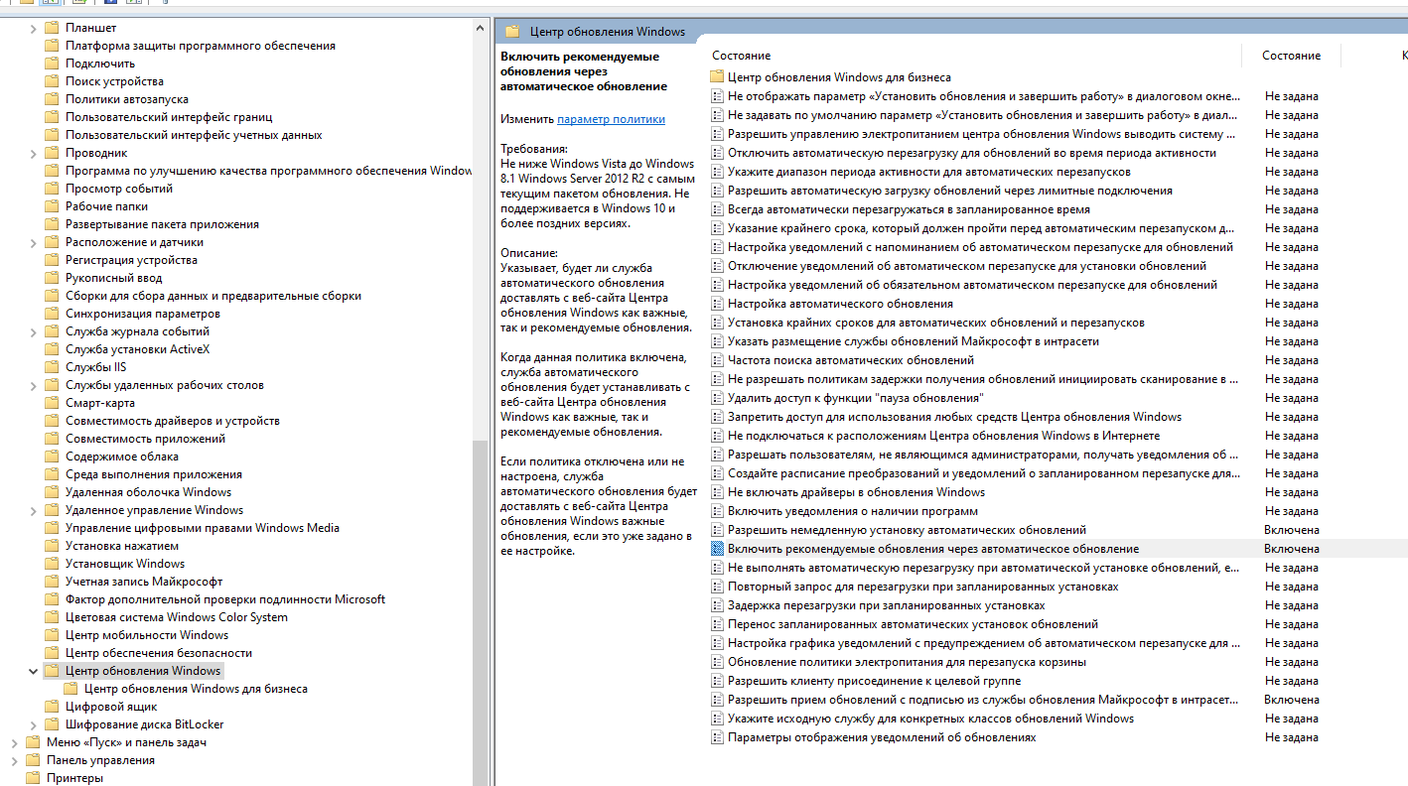Select Разрешить прием обновлений с подписью из службы Майкрософт
1408x786 pixels.
pyautogui.click(x=983, y=700)
